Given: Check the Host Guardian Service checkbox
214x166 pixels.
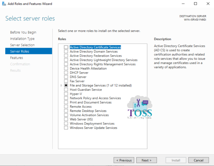Looking at the screenshot, I should tap(66, 89).
